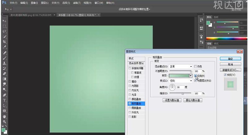Viewport: 248px width, 135px height.
Task: Open the 图像 menu
Action: 34,3
